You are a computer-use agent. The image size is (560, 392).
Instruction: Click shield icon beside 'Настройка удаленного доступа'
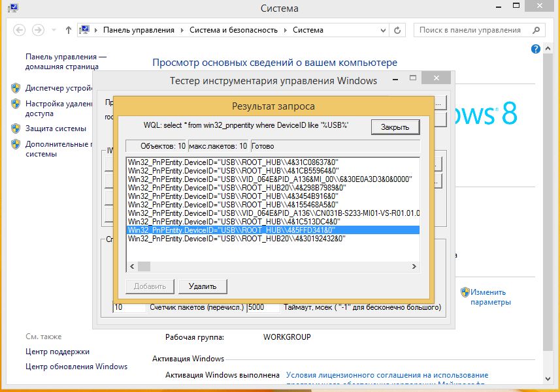point(16,104)
